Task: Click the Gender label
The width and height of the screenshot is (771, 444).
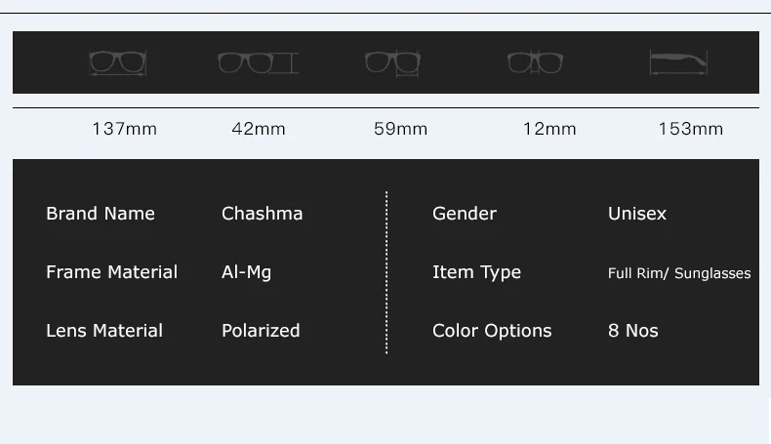Action: (x=465, y=214)
